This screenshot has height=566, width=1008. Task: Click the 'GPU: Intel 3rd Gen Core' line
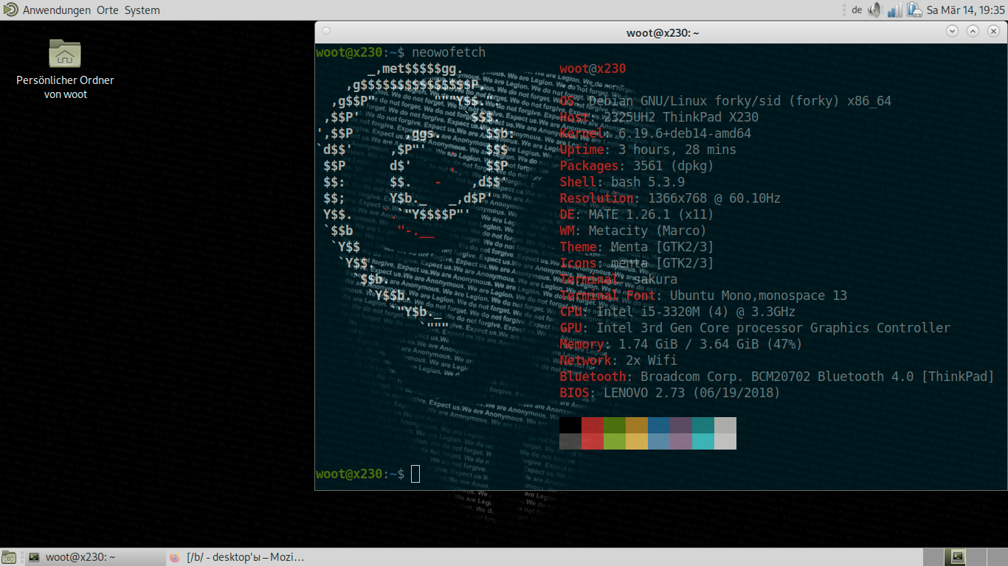755,328
